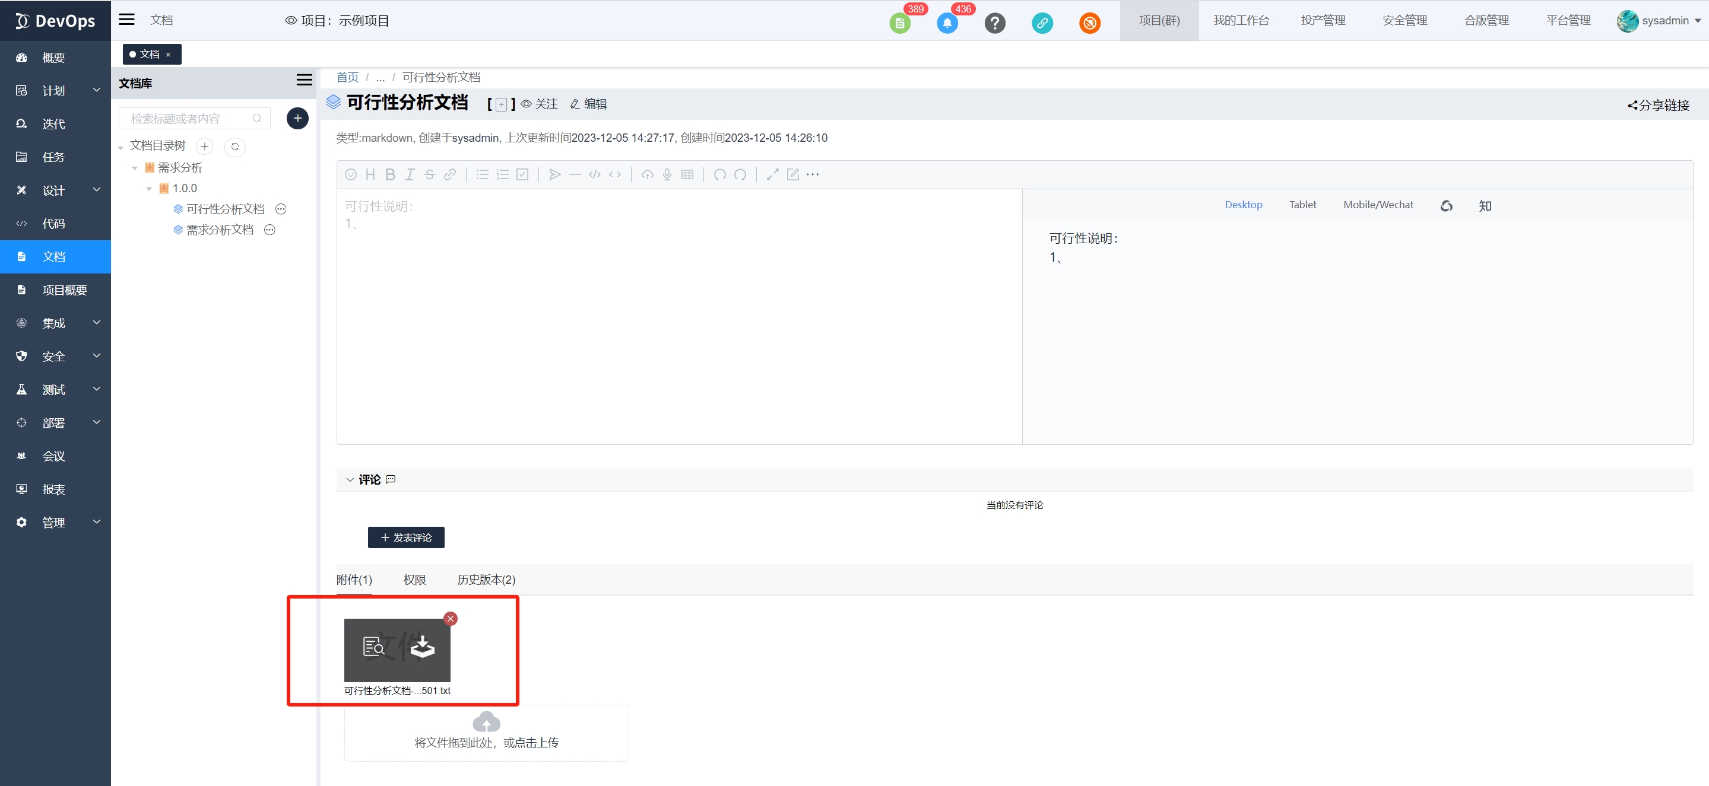Insert emoji from editor toolbar
The image size is (1709, 786).
(x=351, y=174)
